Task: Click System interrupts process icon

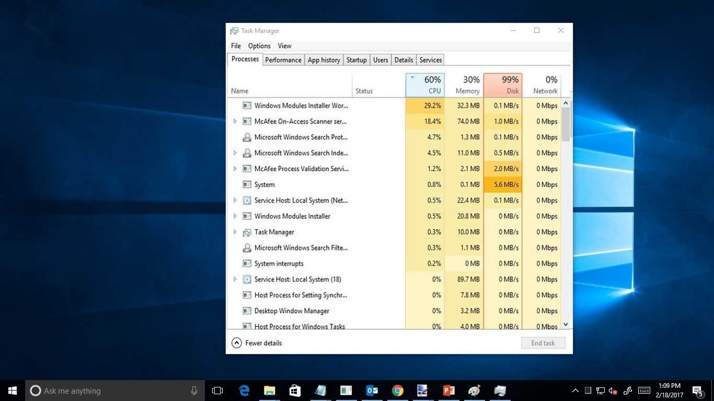Action: (x=247, y=264)
